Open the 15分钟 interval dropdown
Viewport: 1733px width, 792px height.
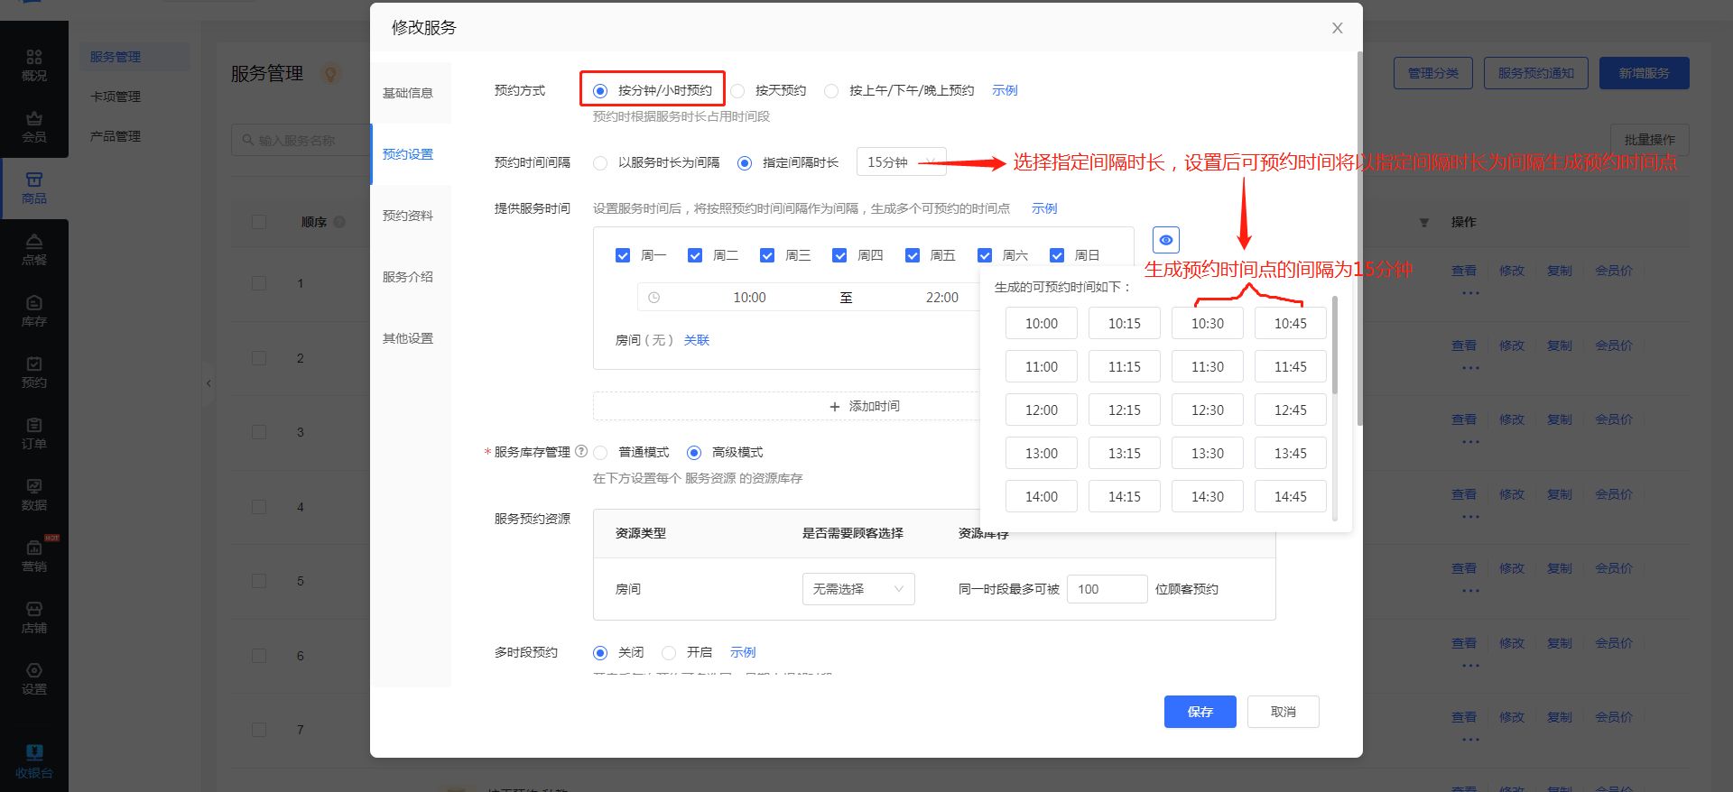click(x=901, y=162)
